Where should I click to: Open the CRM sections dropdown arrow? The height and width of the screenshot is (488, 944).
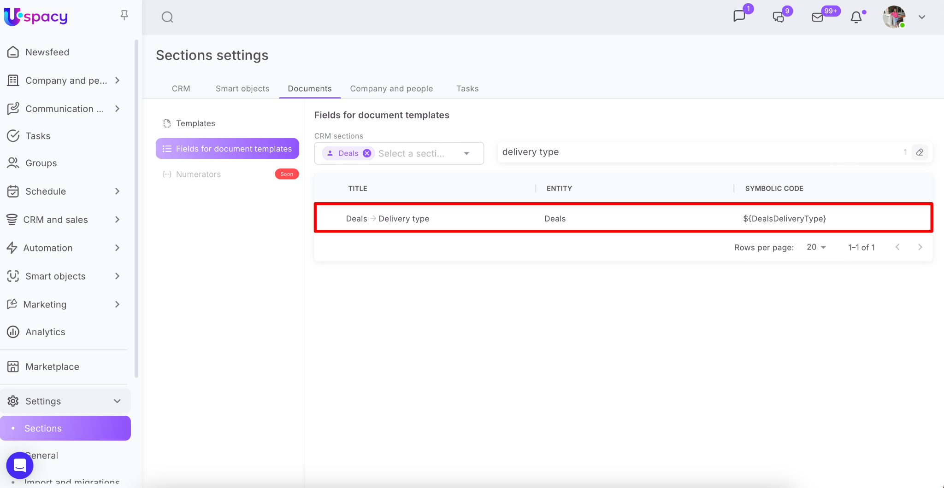point(466,154)
